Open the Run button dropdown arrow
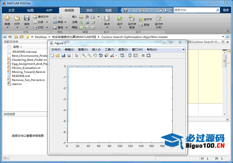The width and height of the screenshot is (233, 163). [120, 27]
